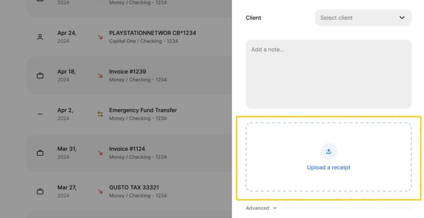The width and height of the screenshot is (424, 218).
Task: Click the upload arrow icon in receipt box
Action: (329, 152)
